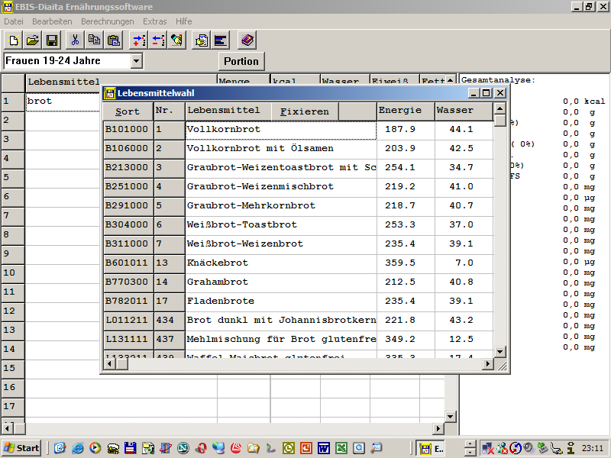The height and width of the screenshot is (458, 611).
Task: Click the Cut scissors icon
Action: [75, 40]
